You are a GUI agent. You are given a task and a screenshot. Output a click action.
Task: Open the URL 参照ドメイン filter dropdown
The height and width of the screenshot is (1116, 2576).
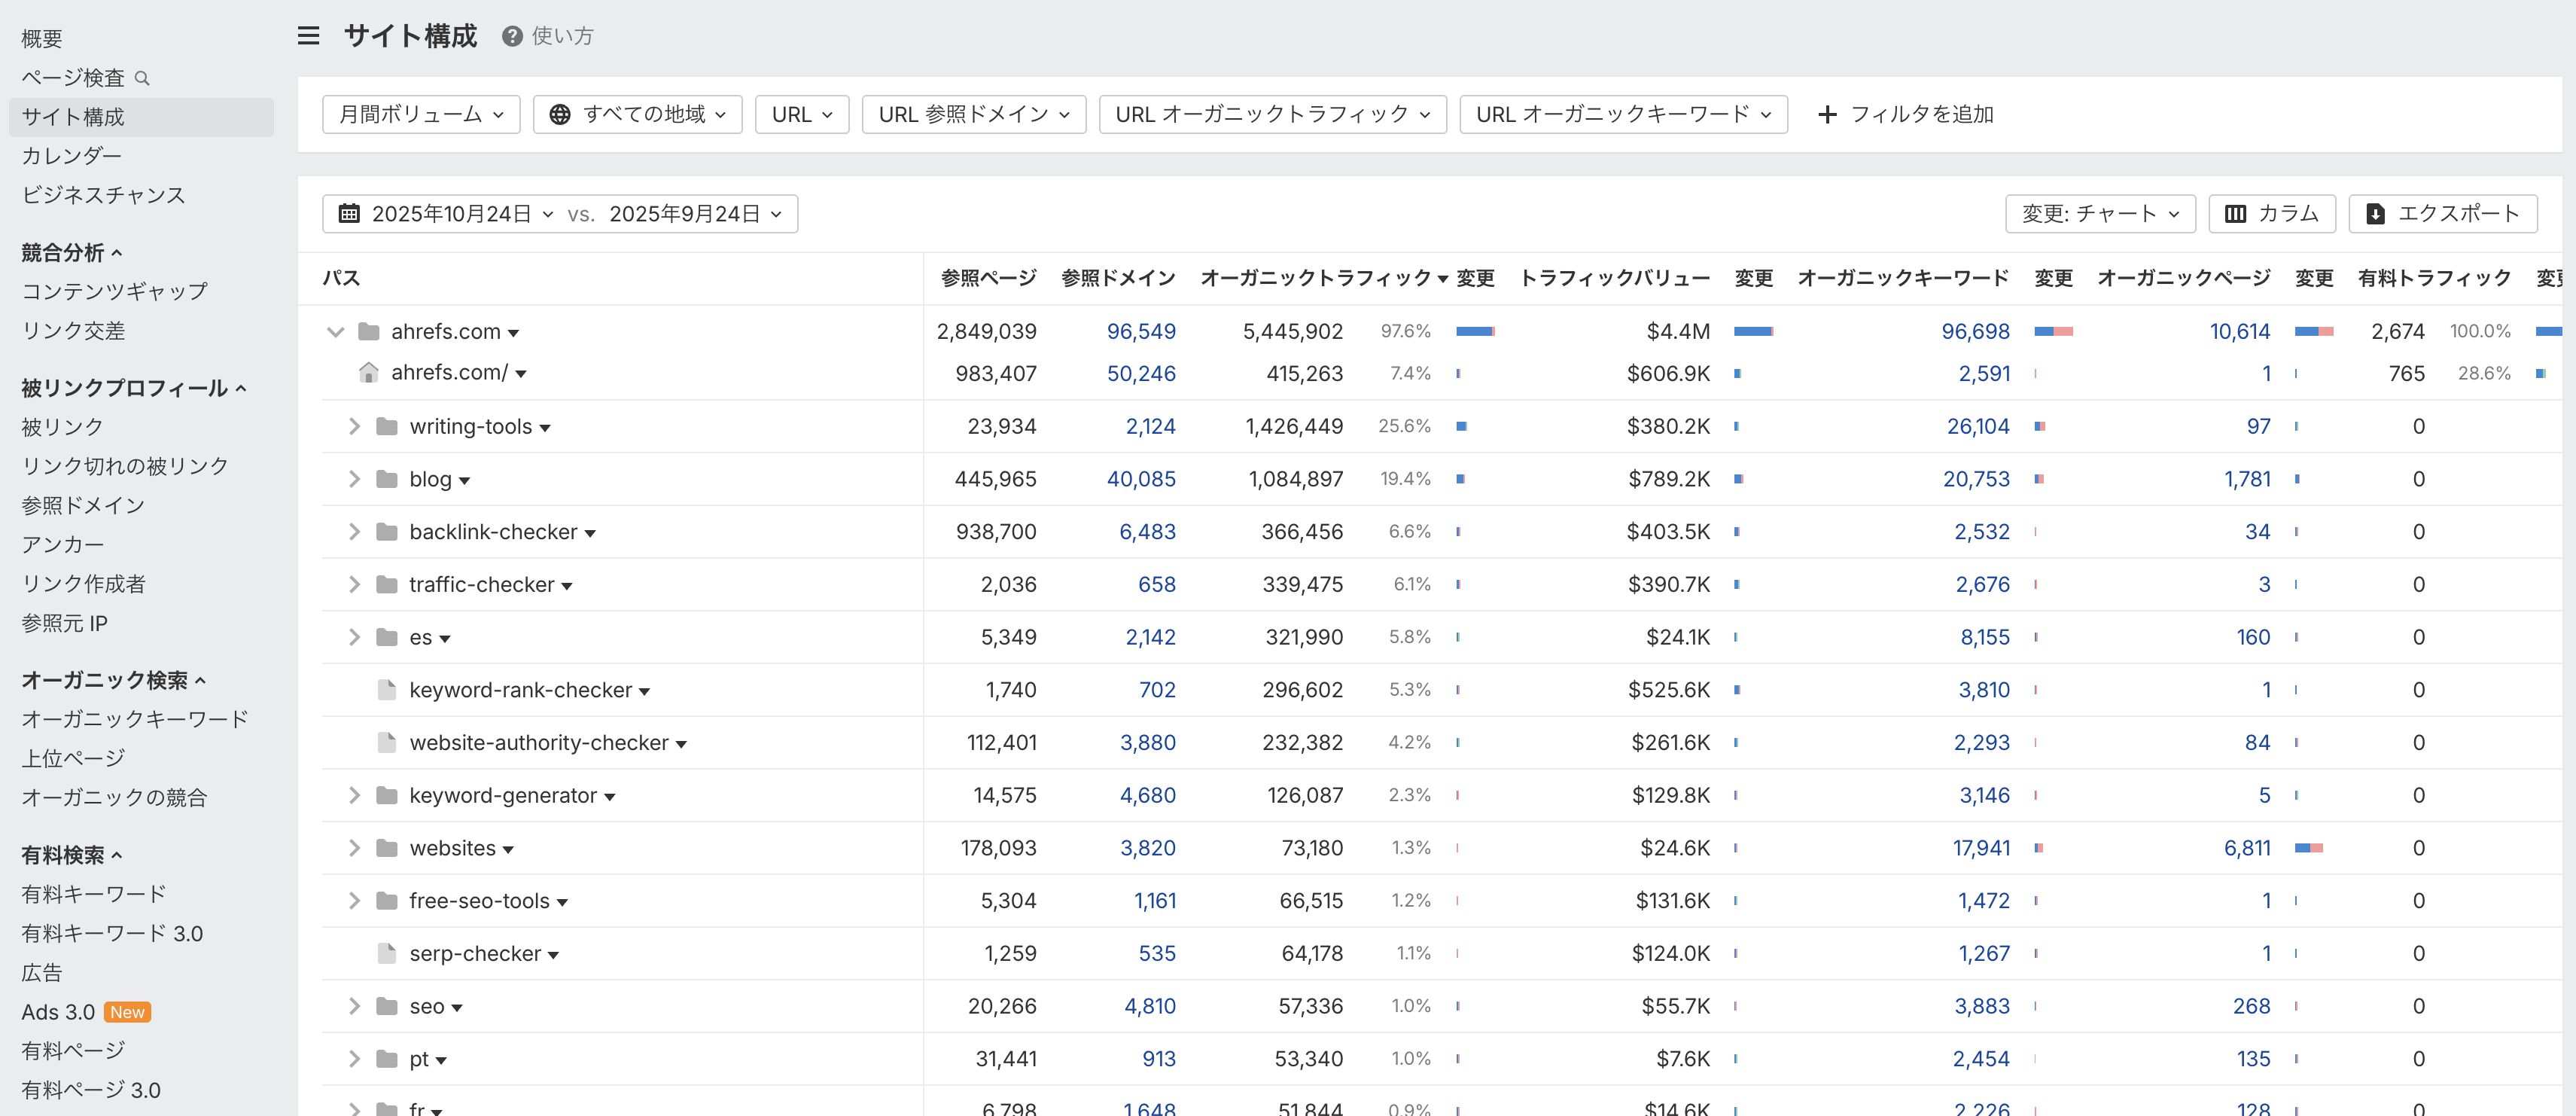[973, 115]
